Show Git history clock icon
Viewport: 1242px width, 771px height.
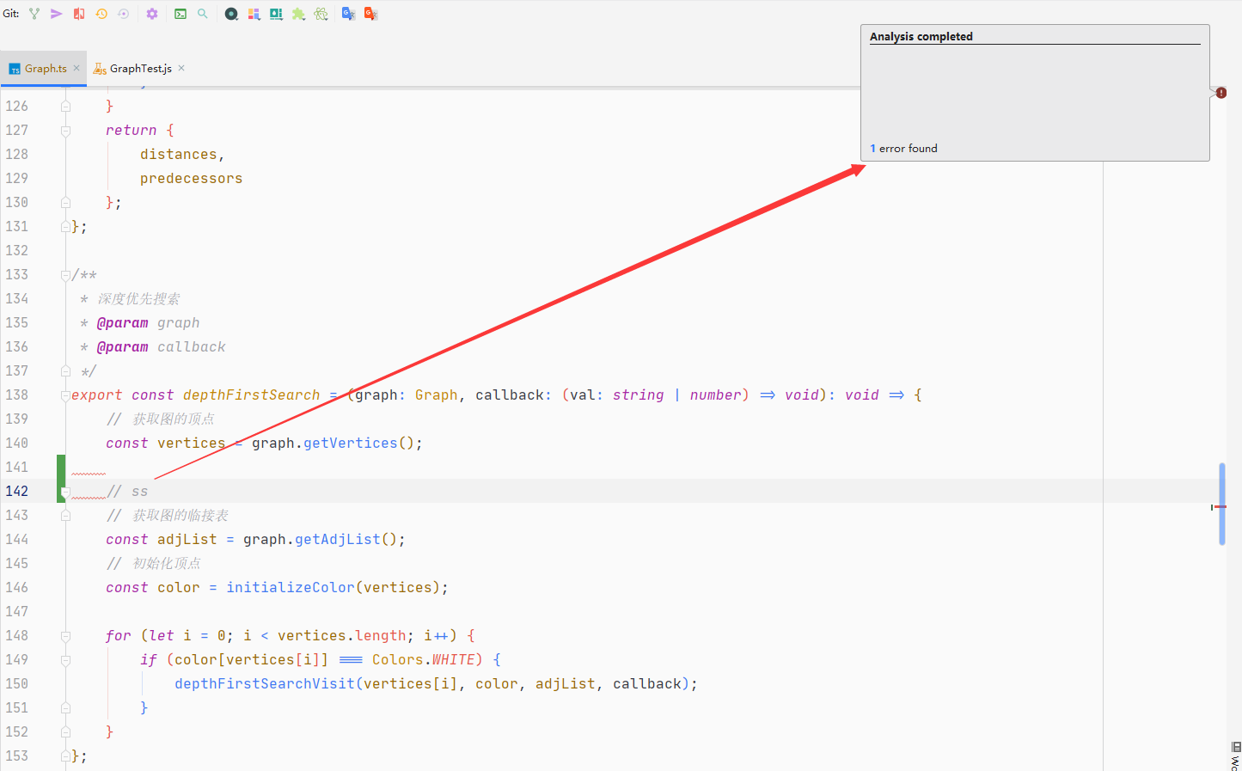(101, 14)
